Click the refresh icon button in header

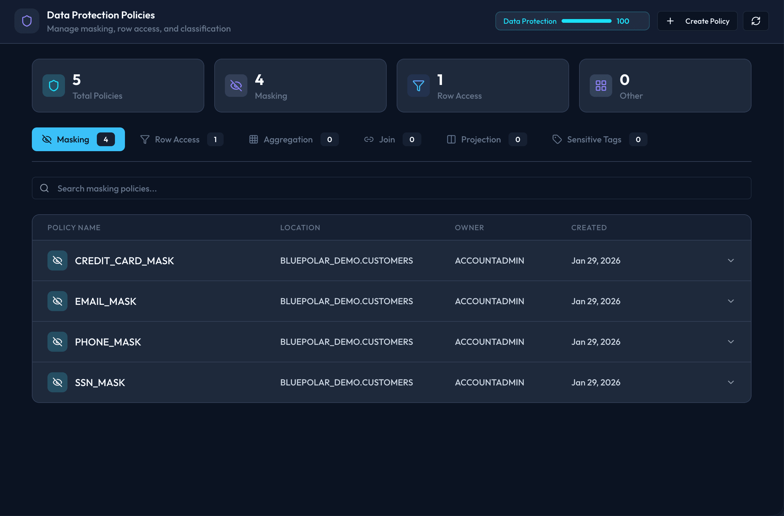click(x=755, y=21)
